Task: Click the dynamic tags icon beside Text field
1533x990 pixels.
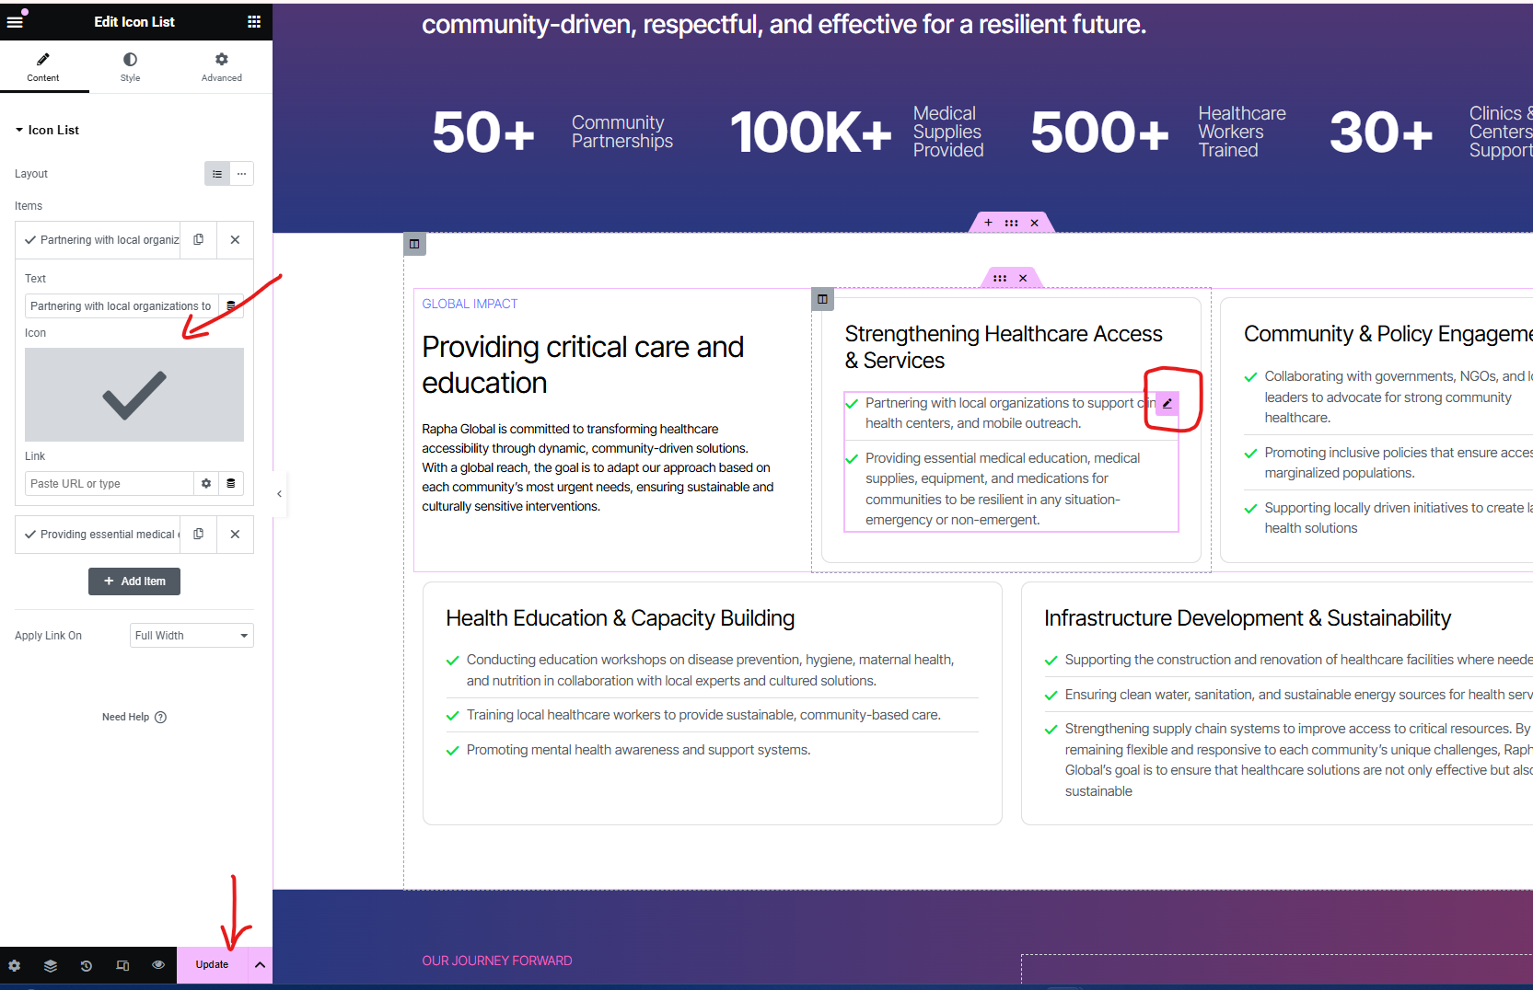Action: (231, 306)
